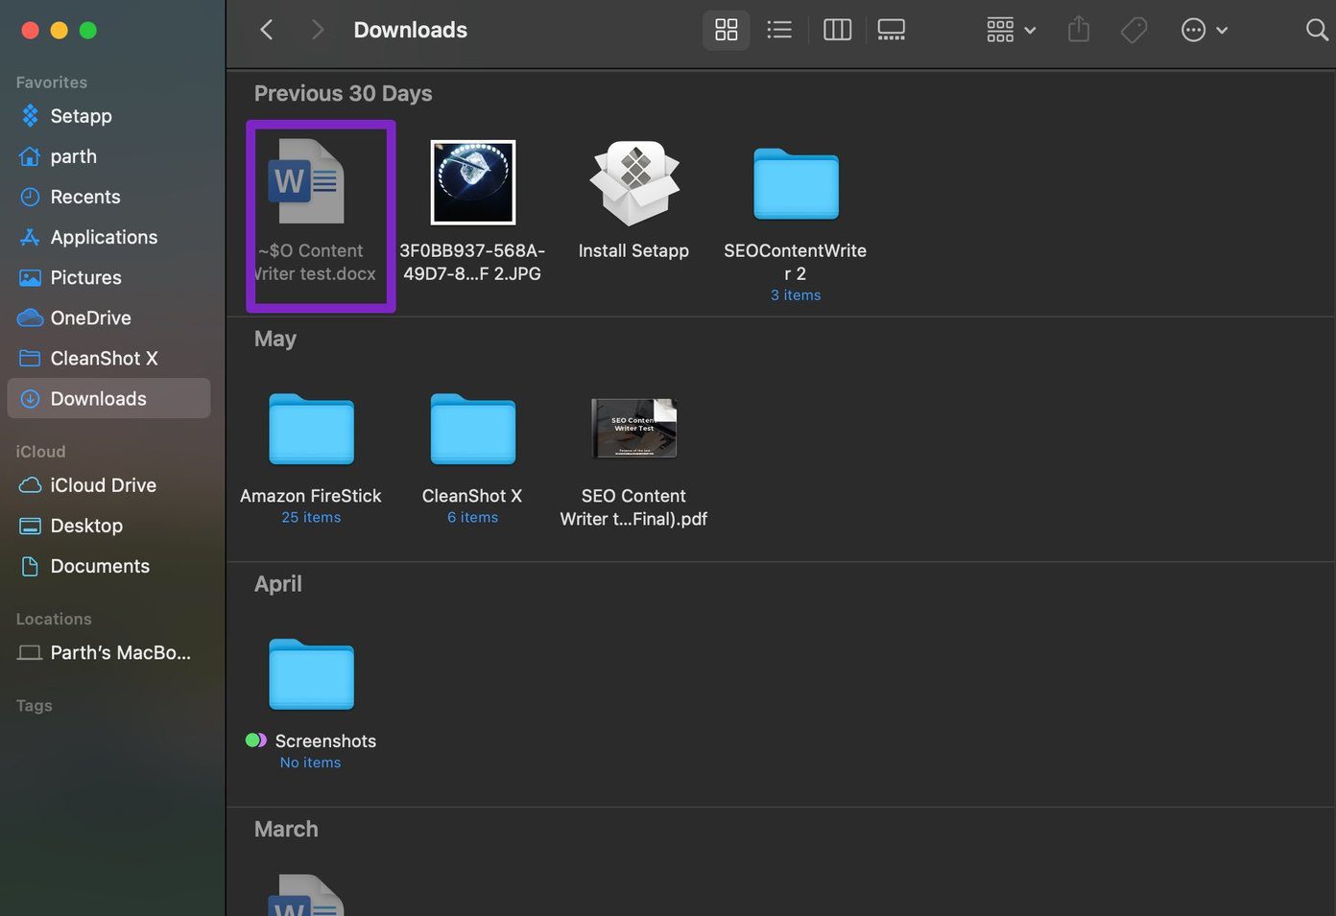The image size is (1336, 916).
Task: Select the 3F0BB937 JPG image thumbnail
Action: pyautogui.click(x=472, y=182)
